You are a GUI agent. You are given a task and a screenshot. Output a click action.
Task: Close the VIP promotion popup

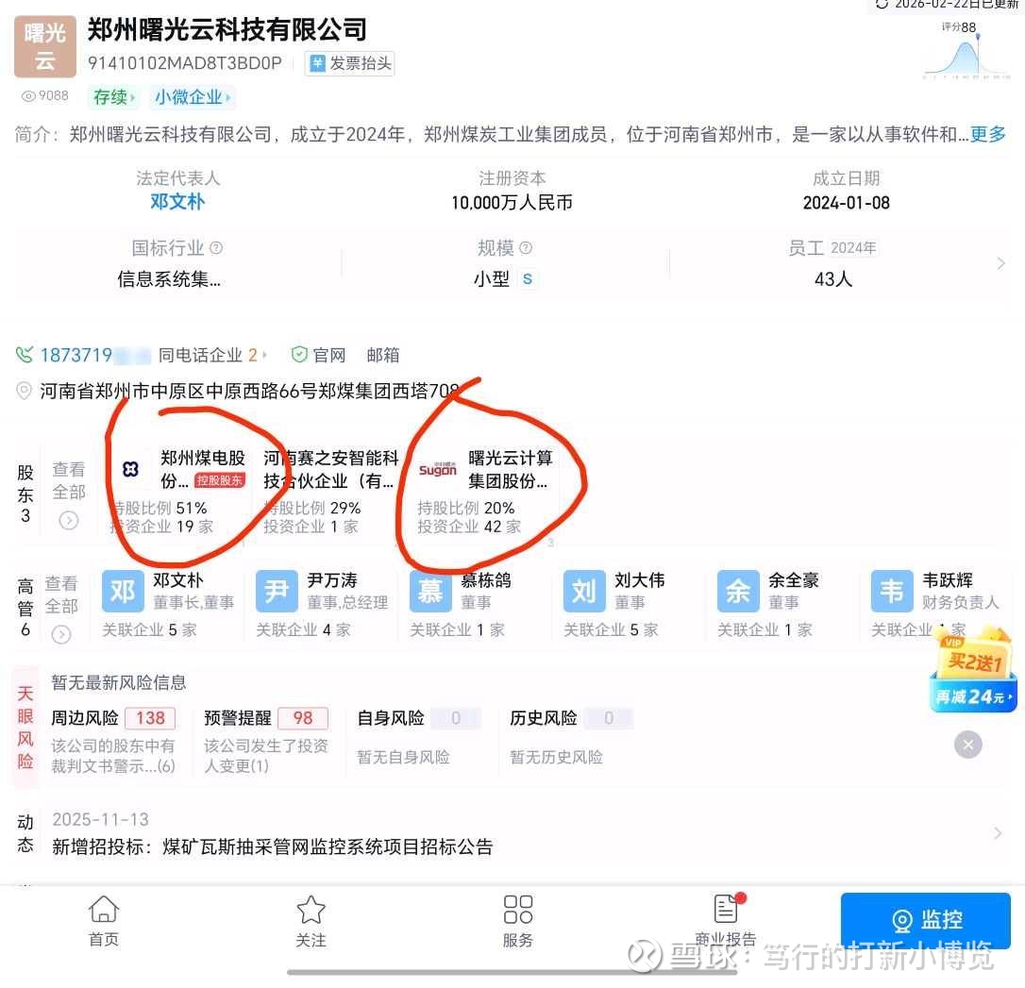pyautogui.click(x=968, y=745)
